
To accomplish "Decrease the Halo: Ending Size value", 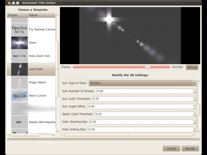I will (195, 131).
